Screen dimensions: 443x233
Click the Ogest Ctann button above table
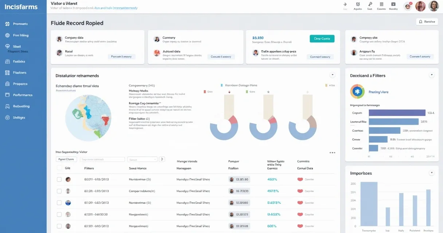[x=66, y=159]
